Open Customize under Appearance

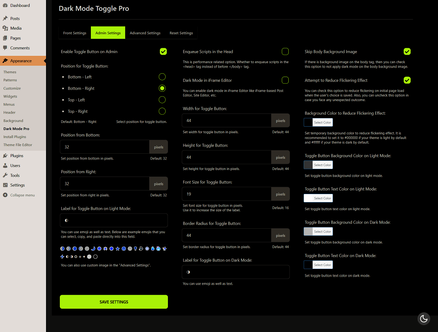[12, 88]
